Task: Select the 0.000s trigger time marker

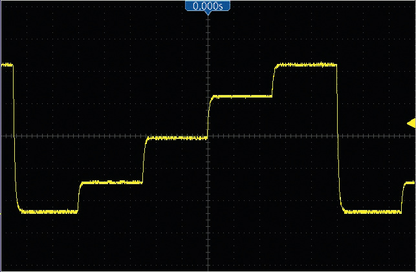Action: coord(208,7)
